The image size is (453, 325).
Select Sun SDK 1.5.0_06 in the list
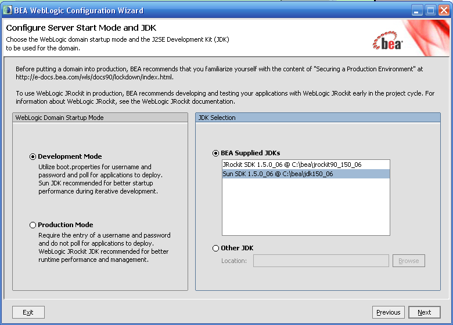click(x=306, y=174)
